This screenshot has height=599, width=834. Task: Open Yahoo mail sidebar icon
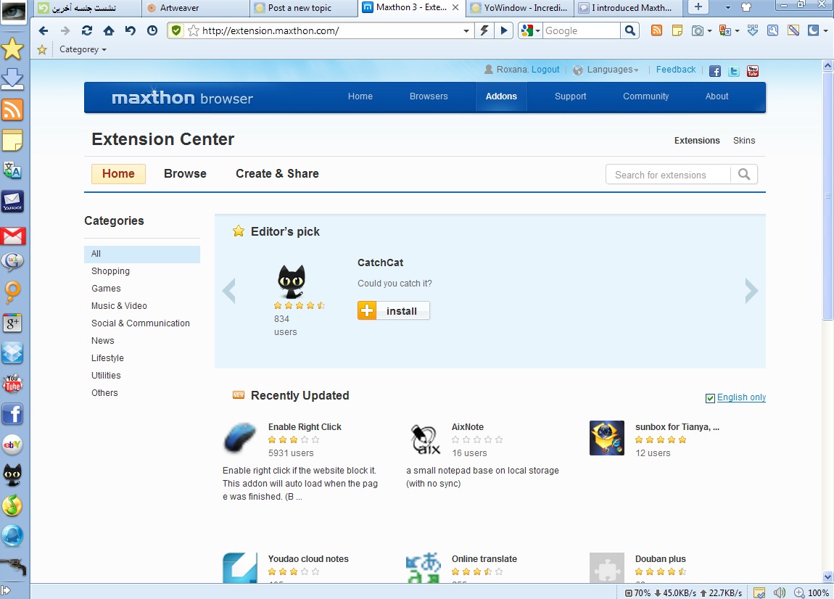point(12,202)
